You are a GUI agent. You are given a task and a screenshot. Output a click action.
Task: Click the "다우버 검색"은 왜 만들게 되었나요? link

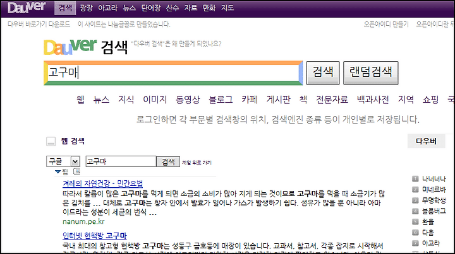176,43
